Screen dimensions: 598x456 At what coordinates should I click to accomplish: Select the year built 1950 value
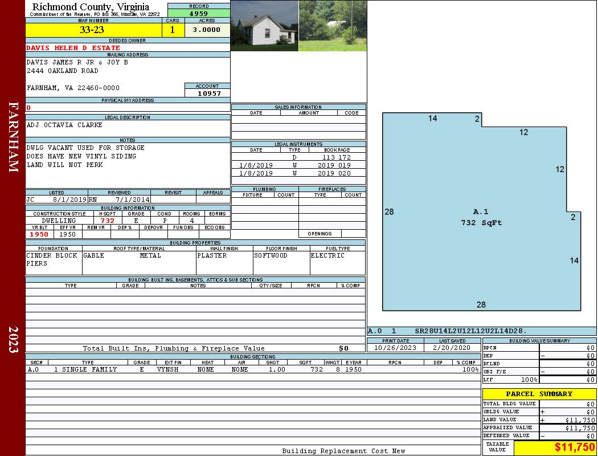(39, 234)
